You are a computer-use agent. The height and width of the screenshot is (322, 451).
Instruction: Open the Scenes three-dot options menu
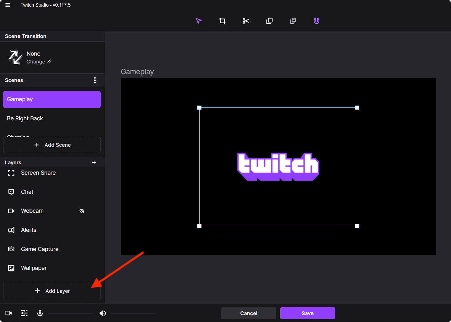[95, 80]
